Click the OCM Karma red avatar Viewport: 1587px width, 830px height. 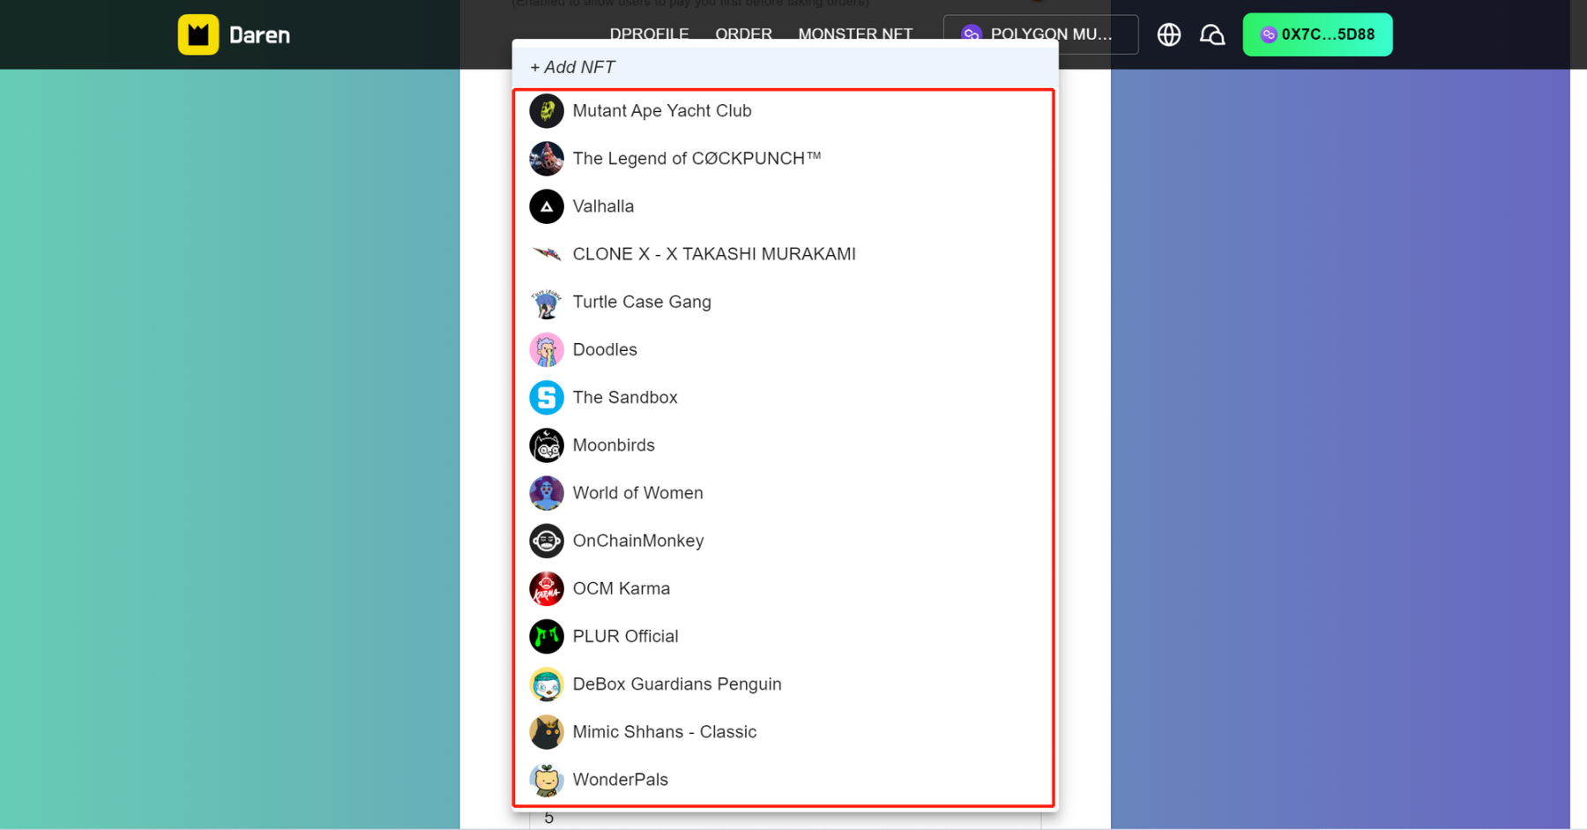pyautogui.click(x=547, y=589)
